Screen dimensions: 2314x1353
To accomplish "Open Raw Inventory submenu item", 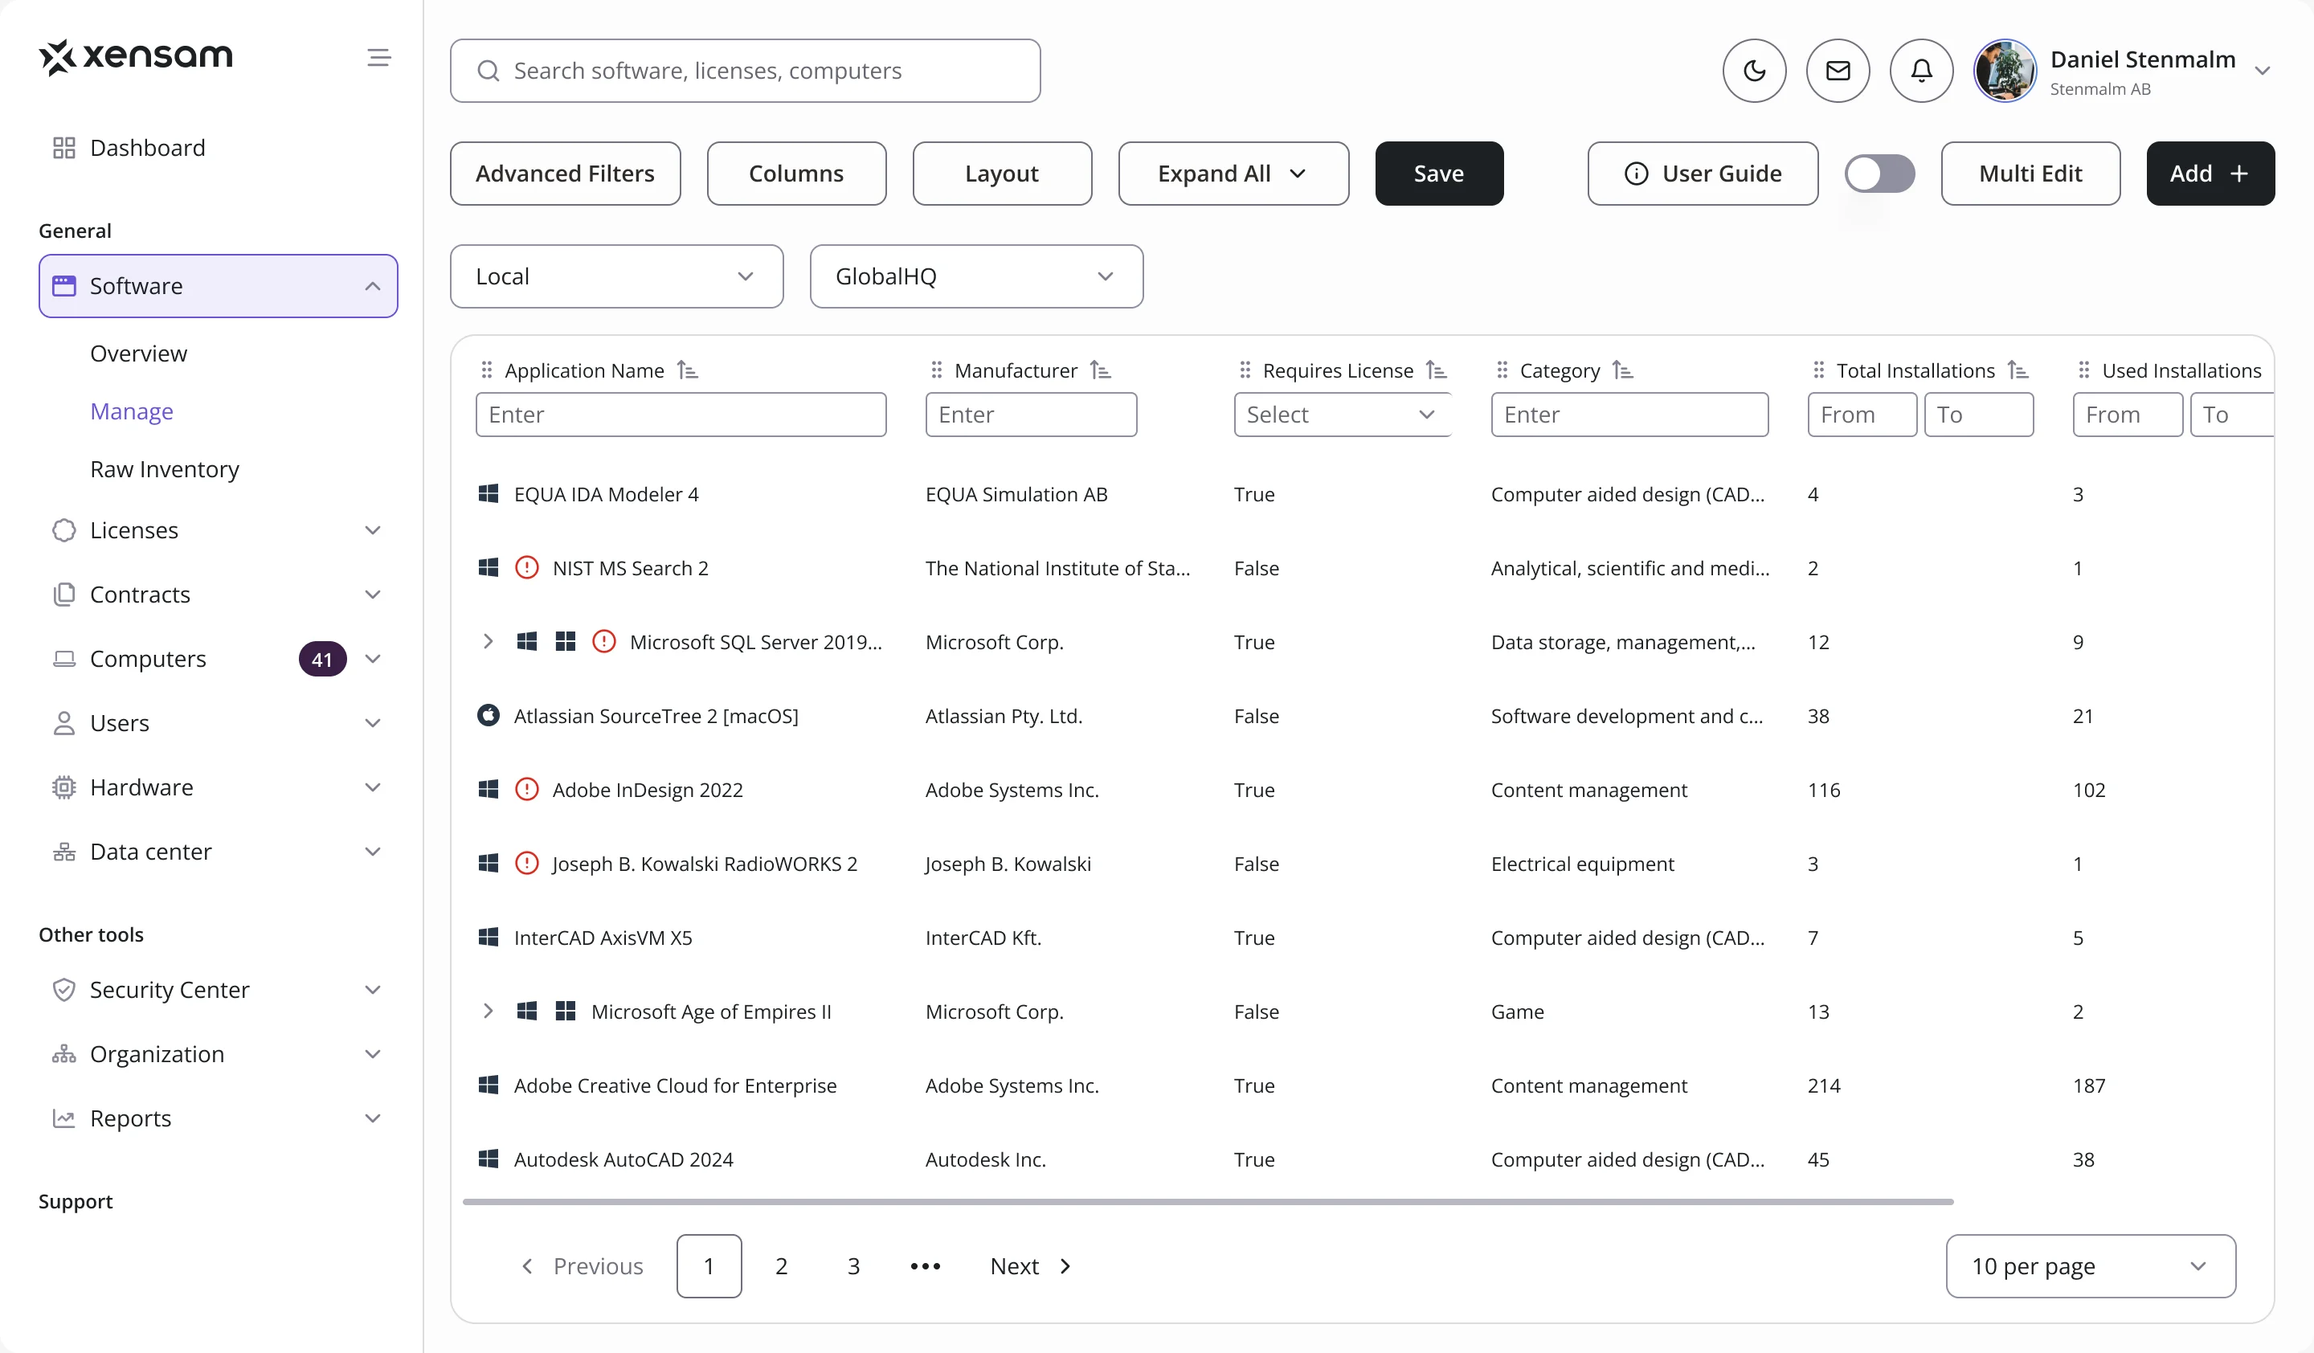I will 166,469.
